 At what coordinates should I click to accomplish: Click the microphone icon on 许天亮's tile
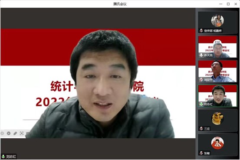click(x=201, y=55)
